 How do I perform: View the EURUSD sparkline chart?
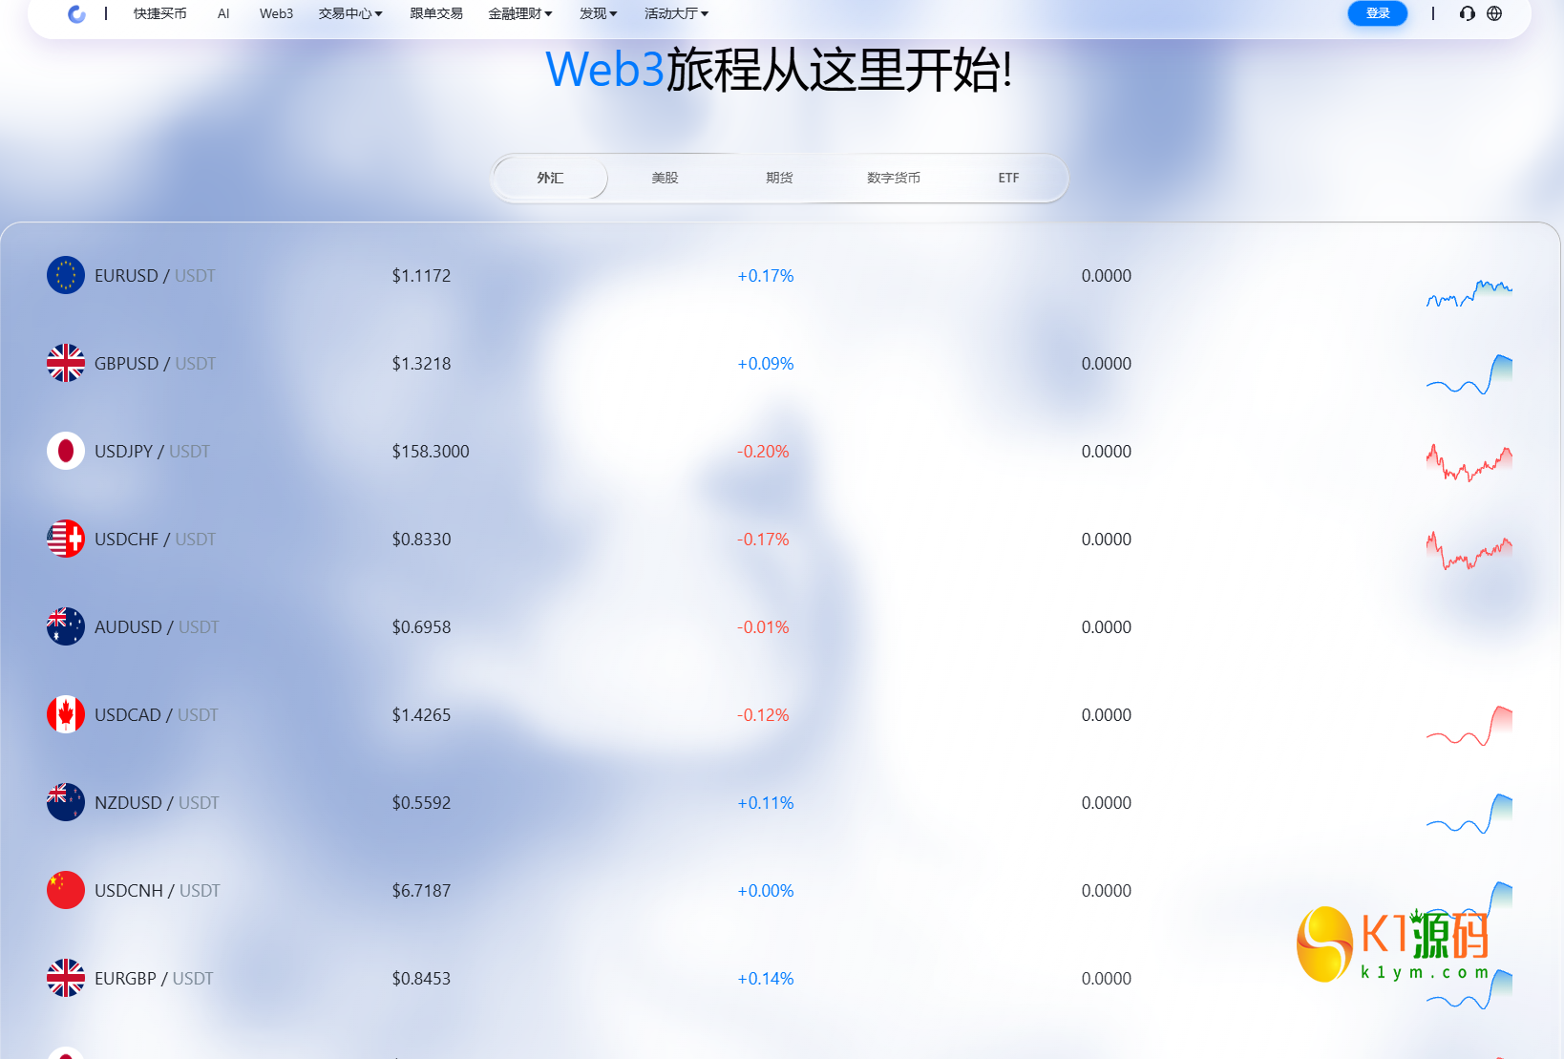coord(1469,292)
